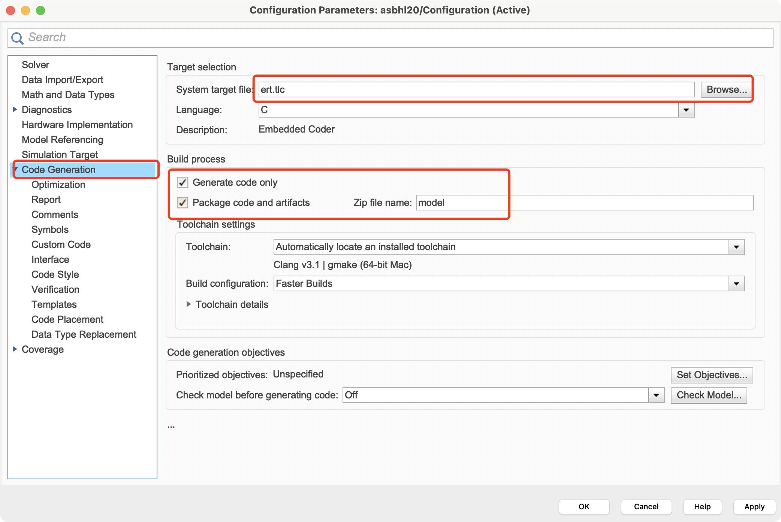Click the Browse system target file icon

click(725, 90)
